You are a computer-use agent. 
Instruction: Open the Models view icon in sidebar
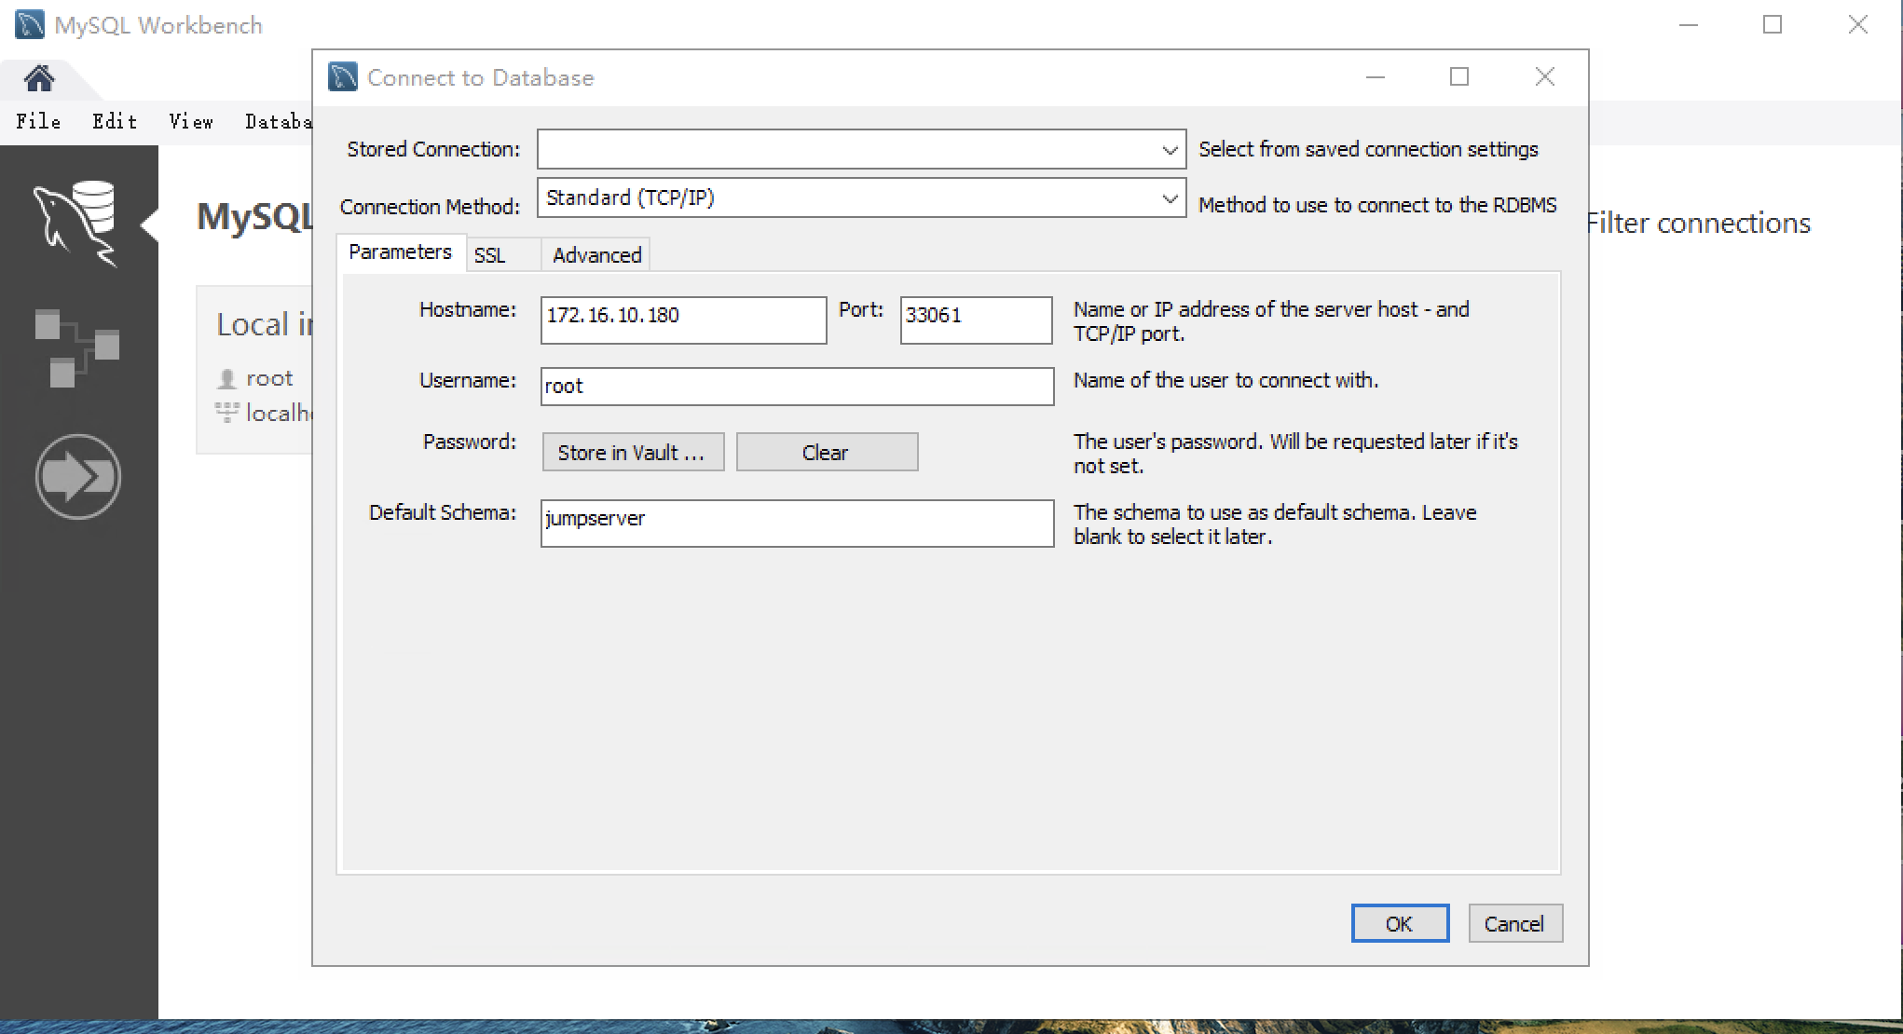point(77,347)
